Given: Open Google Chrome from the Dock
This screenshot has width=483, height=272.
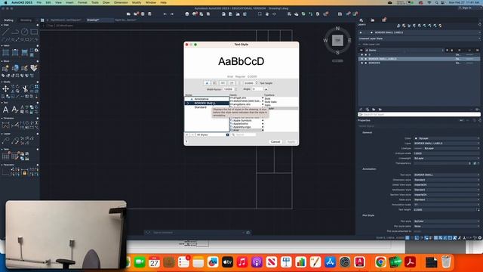Looking at the screenshot, I should click(x=380, y=262).
